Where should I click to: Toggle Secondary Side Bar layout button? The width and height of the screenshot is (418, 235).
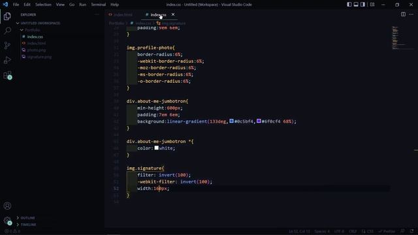tap(362, 5)
